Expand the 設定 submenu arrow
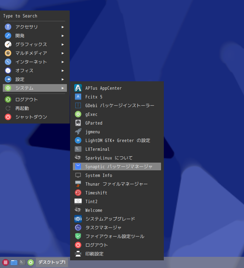The height and width of the screenshot is (268, 244). click(63, 79)
